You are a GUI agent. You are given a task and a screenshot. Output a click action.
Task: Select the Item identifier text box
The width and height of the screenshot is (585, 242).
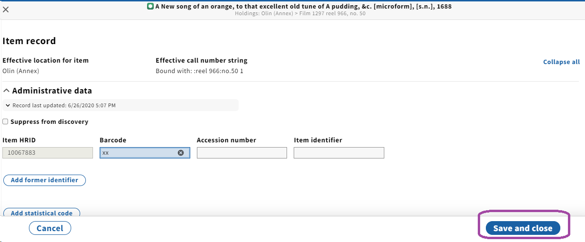click(339, 153)
